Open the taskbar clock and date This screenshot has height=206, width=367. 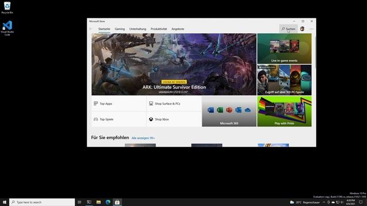pos(350,202)
